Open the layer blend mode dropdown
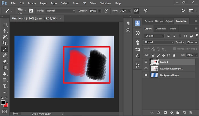The height and width of the screenshot is (116, 199). [159, 42]
